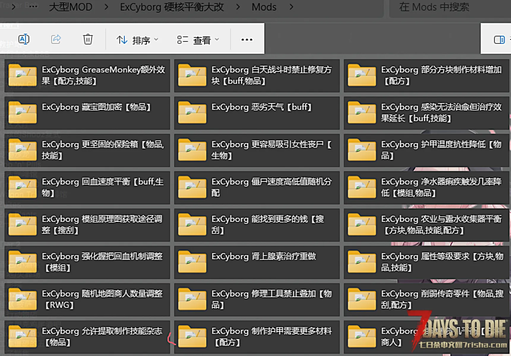Click folder name ExCyborg GreaseMonkey额外效果
Screen dimensions: 511x356
click(104, 75)
